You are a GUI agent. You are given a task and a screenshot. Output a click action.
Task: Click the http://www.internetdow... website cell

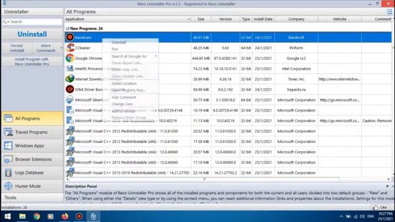339,79
